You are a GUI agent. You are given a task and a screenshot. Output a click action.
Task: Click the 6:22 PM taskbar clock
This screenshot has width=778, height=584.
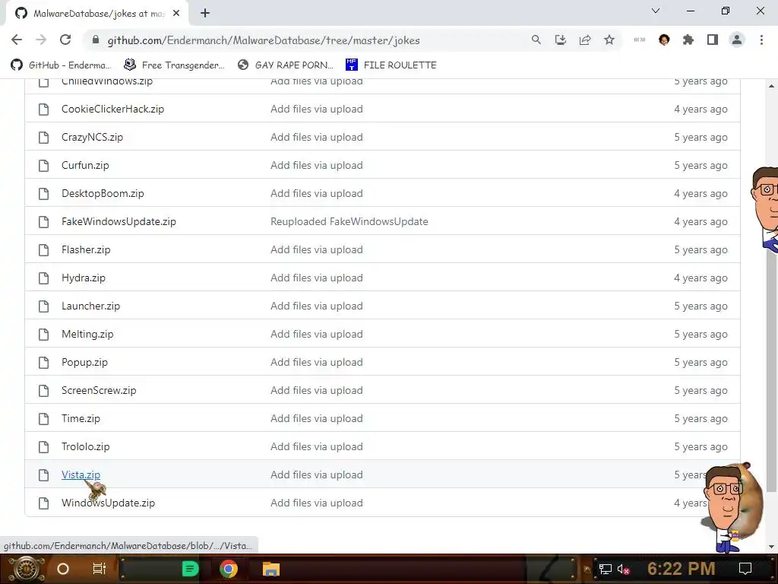[x=681, y=569]
